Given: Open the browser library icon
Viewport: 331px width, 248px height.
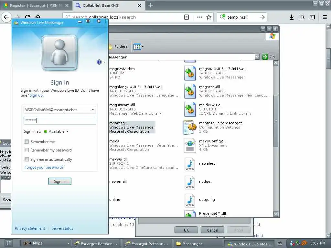Looking at the screenshot, I should click(x=302, y=17).
